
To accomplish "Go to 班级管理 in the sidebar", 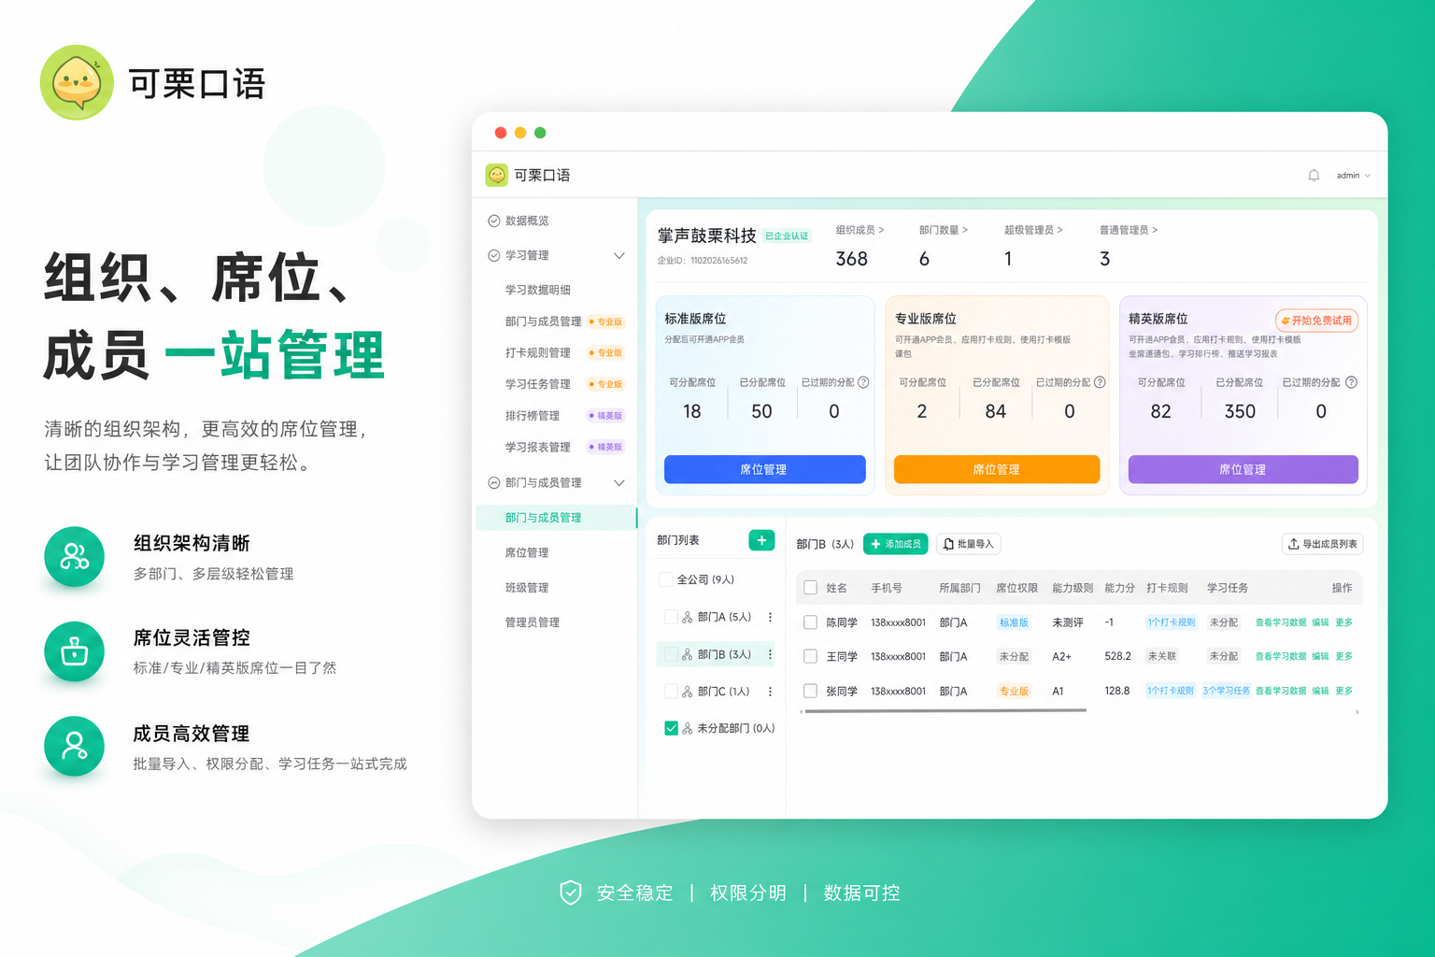I will pyautogui.click(x=527, y=588).
